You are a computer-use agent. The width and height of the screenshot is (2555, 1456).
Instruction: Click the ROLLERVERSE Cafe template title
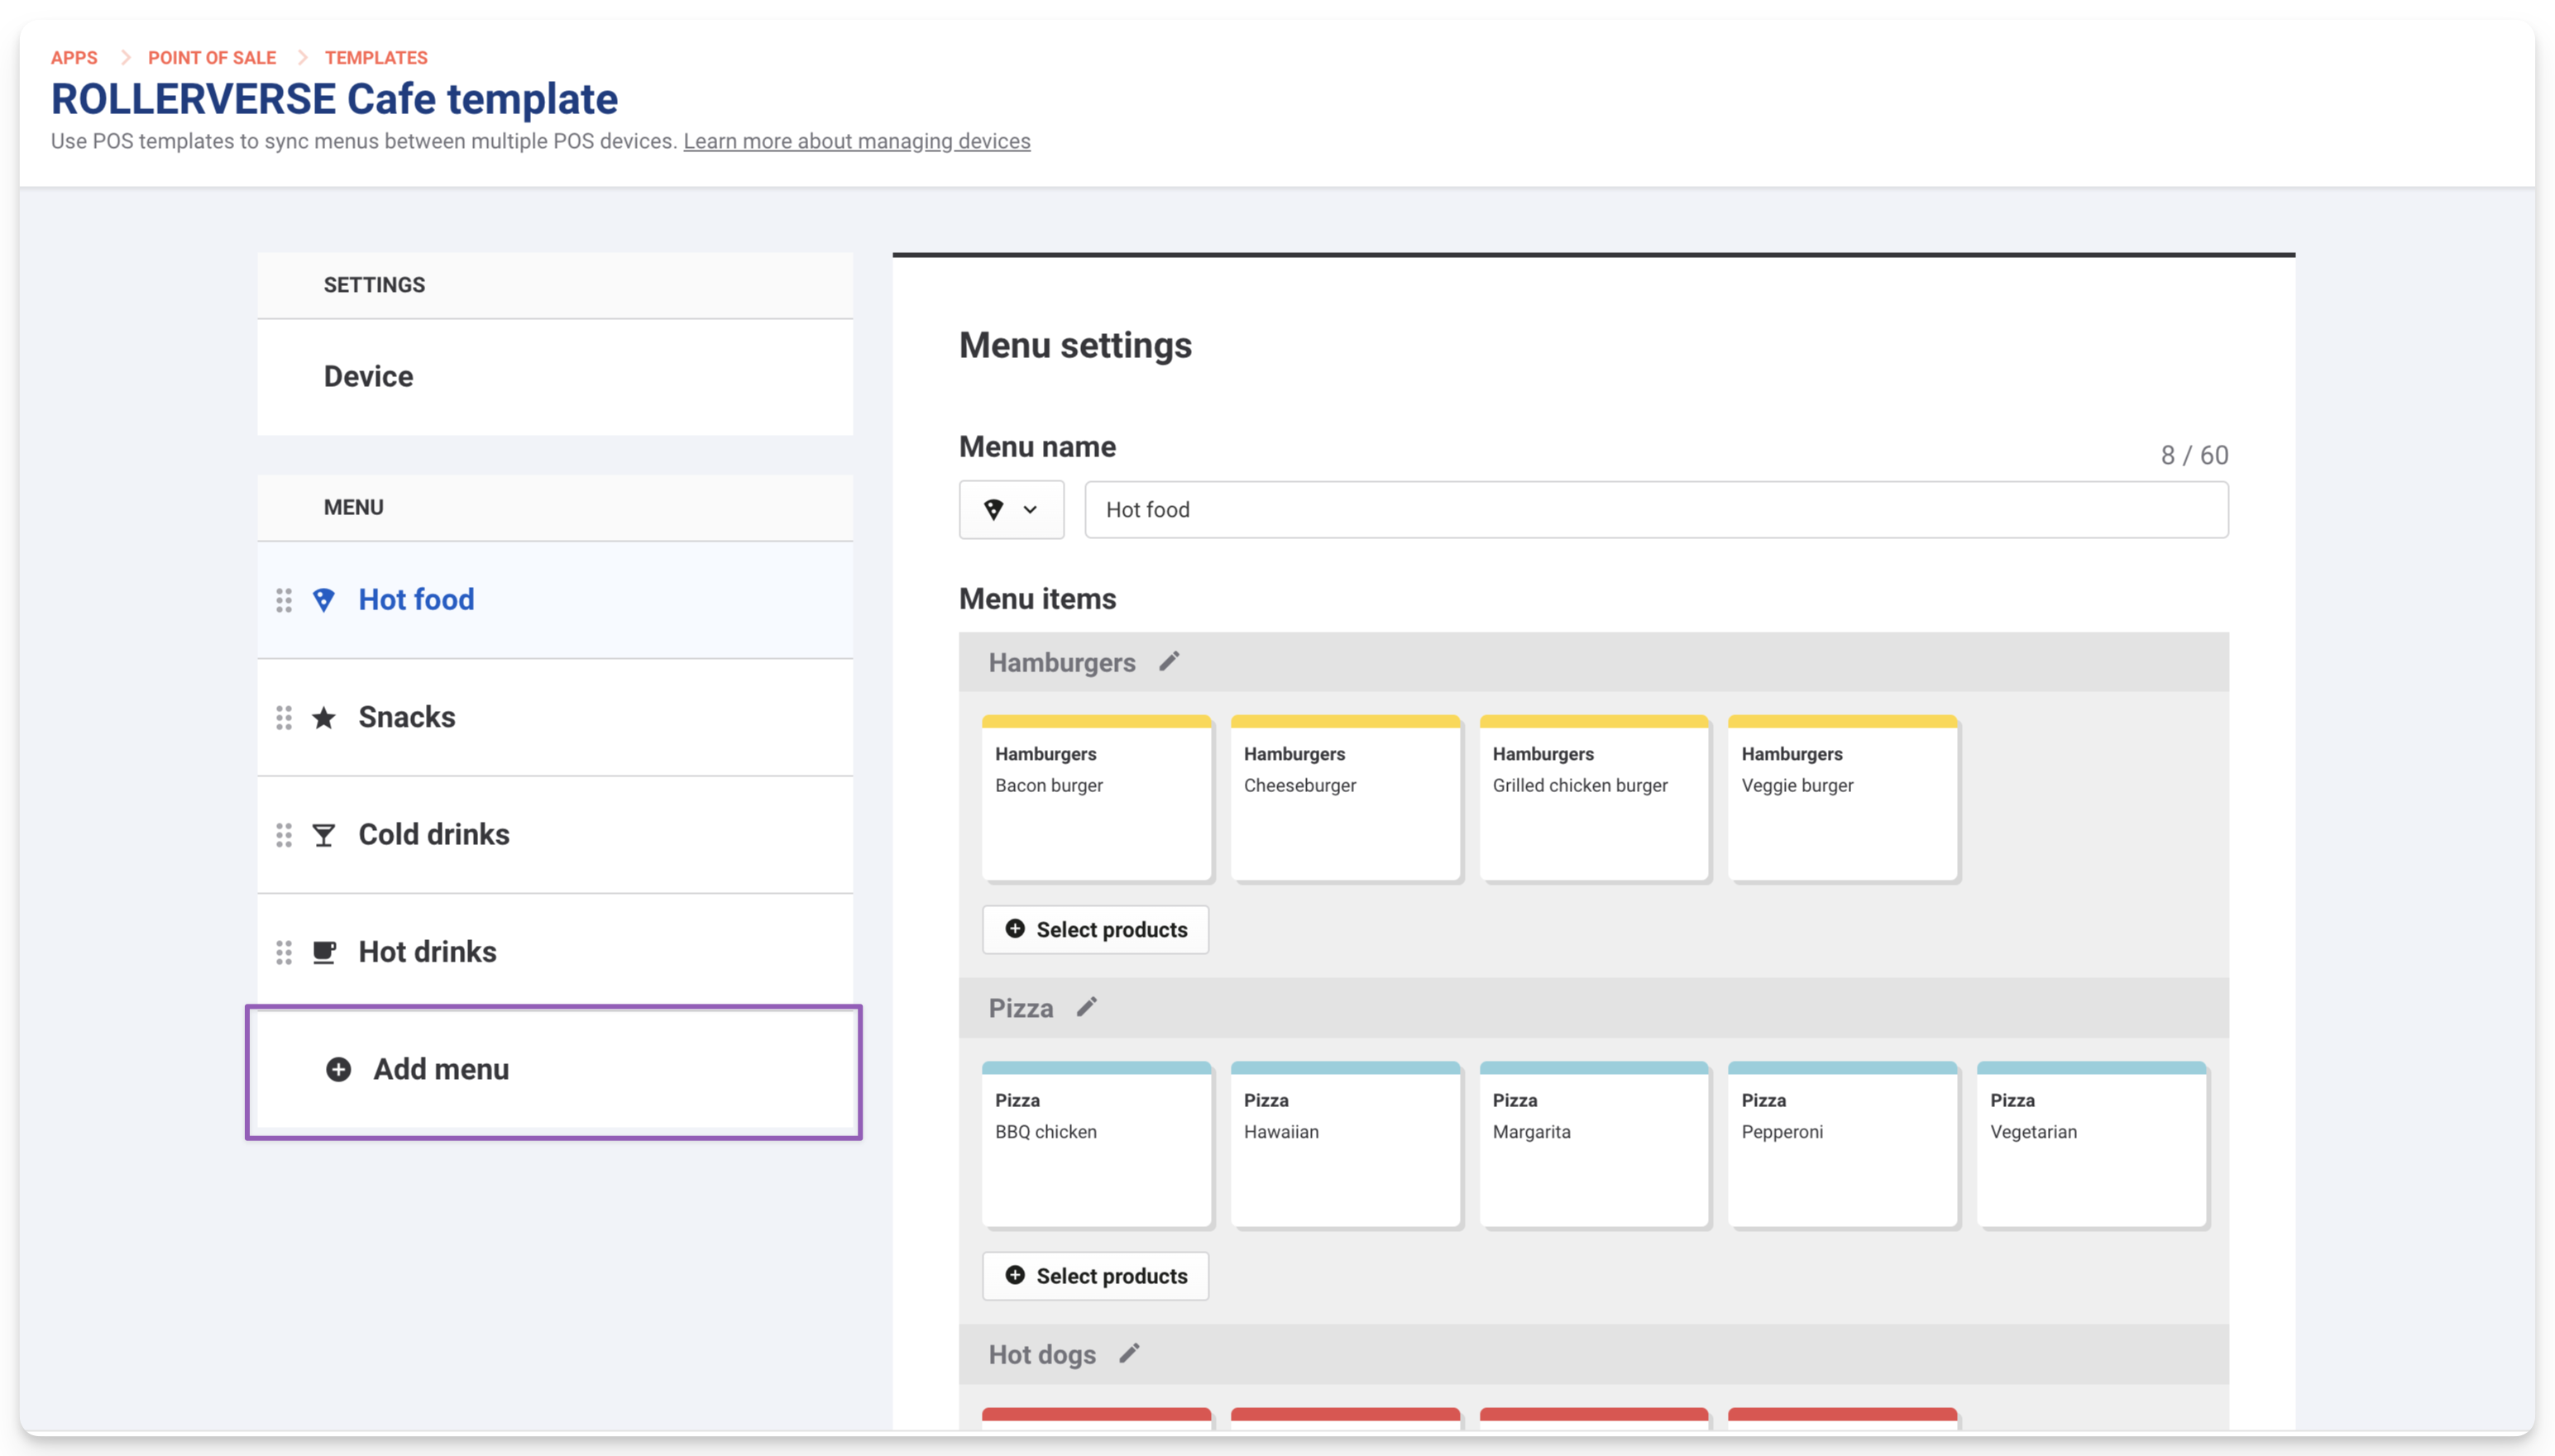(334, 99)
